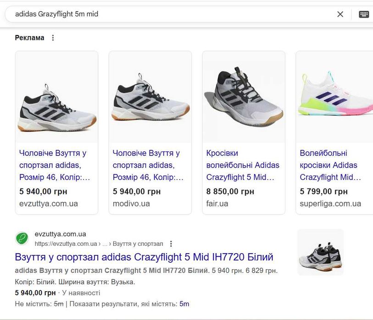Open the on-screen keyboard icon
The image size is (373, 320).
(364, 14)
